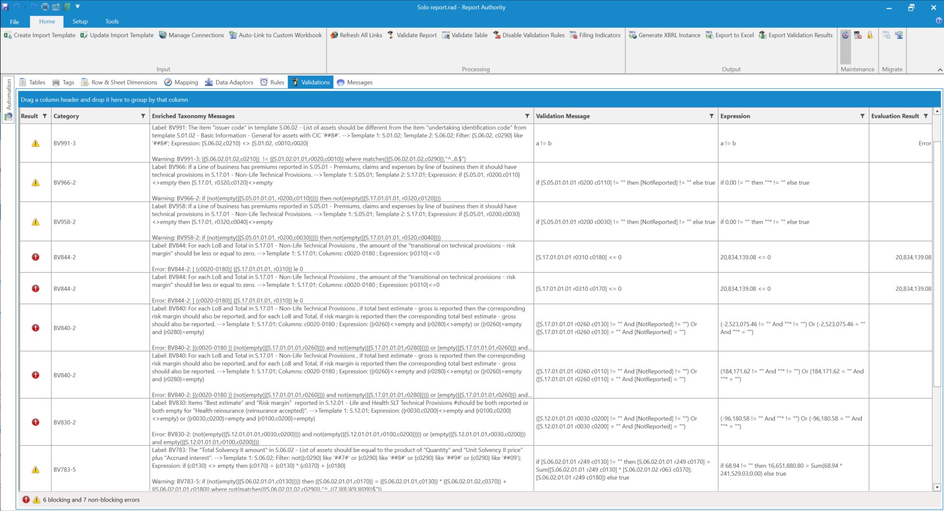Click the '6 blocking and 7 non-blocking errors' status
The image size is (944, 511).
coord(91,500)
